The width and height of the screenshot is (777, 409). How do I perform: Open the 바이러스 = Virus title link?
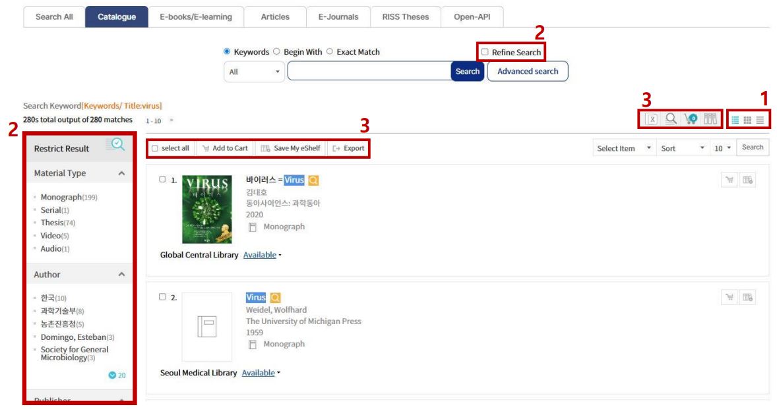pyautogui.click(x=275, y=180)
